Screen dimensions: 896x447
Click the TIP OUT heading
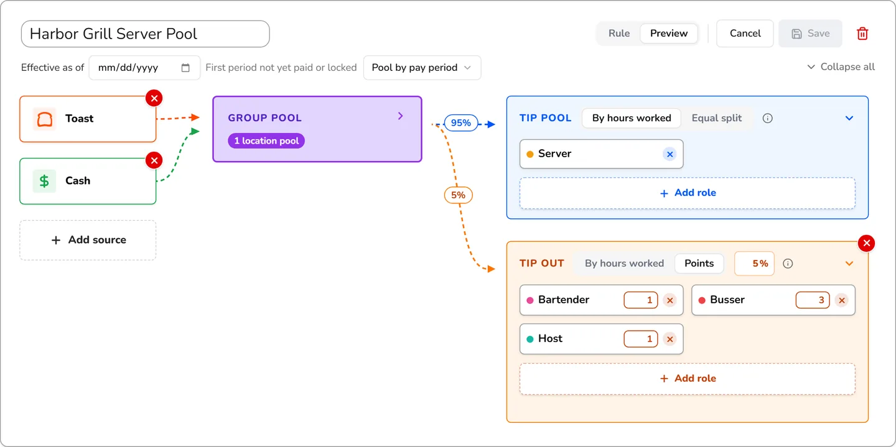[x=542, y=264]
